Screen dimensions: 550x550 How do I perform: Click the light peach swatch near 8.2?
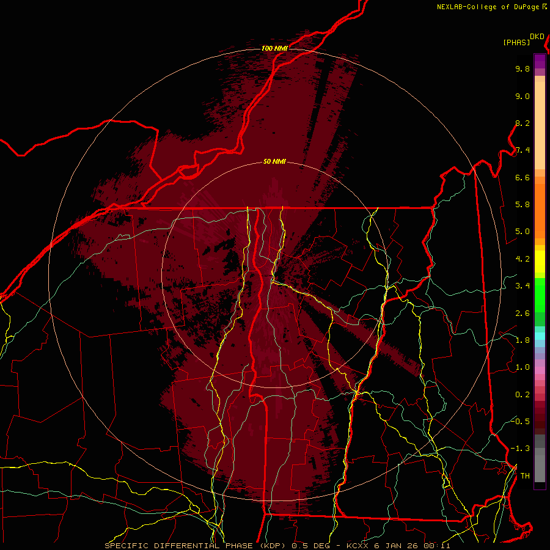pyautogui.click(x=540, y=125)
